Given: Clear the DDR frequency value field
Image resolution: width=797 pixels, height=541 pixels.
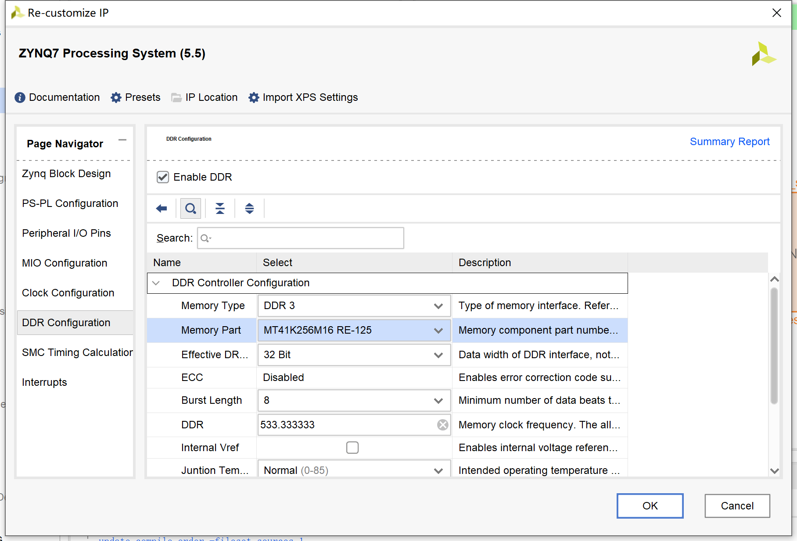Looking at the screenshot, I should click(x=443, y=425).
